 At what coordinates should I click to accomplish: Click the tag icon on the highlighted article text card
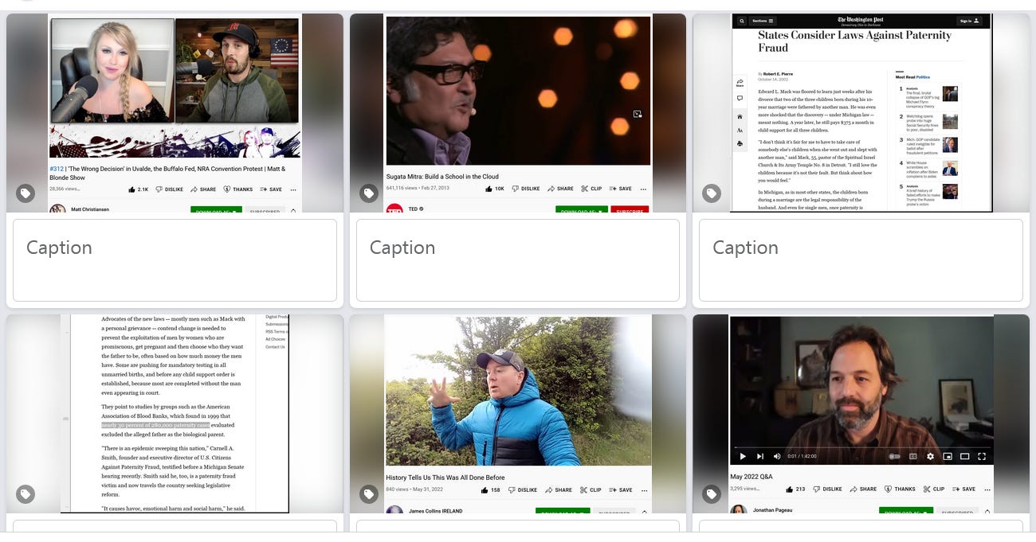[x=26, y=494]
